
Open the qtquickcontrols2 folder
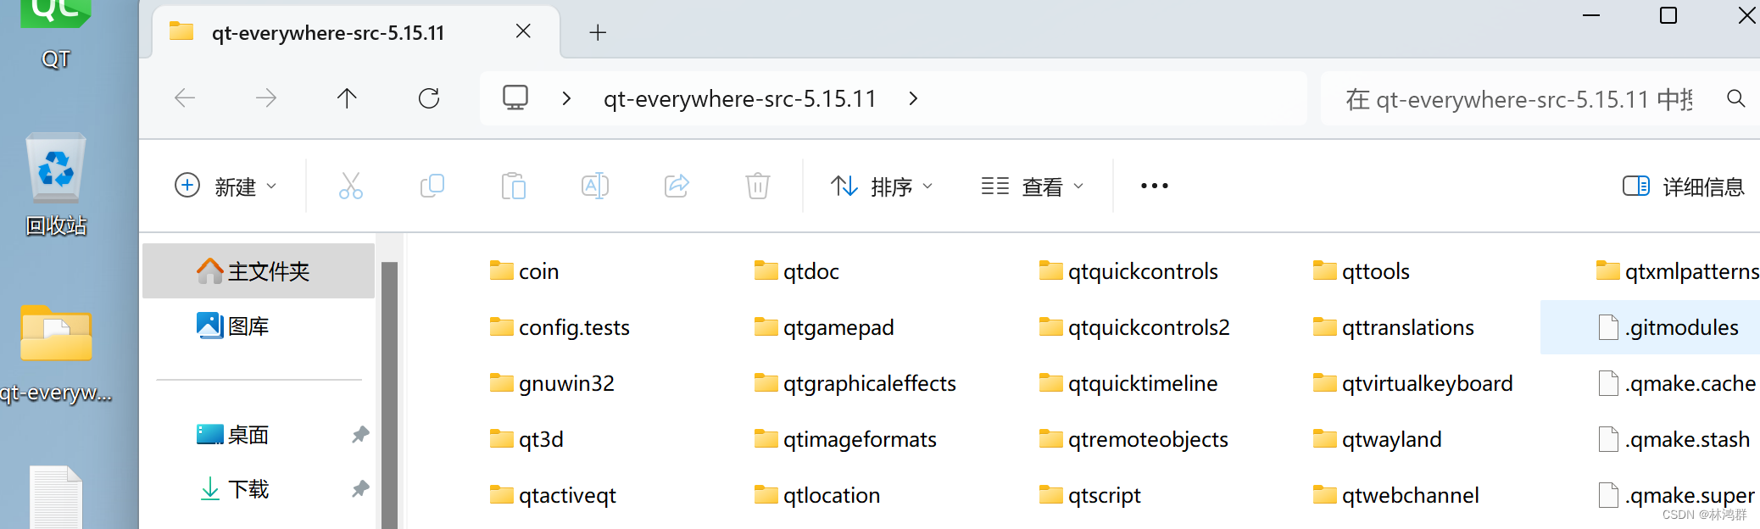(1134, 327)
